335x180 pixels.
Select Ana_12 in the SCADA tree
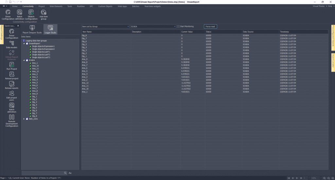[35, 71]
